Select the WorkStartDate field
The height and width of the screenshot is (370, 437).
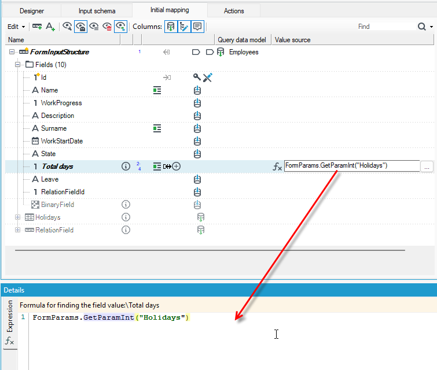tap(61, 141)
